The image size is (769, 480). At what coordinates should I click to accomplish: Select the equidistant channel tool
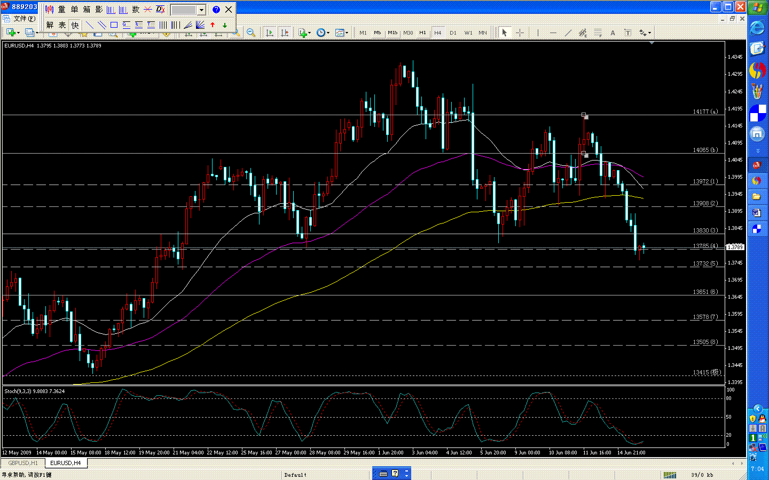pyautogui.click(x=583, y=33)
